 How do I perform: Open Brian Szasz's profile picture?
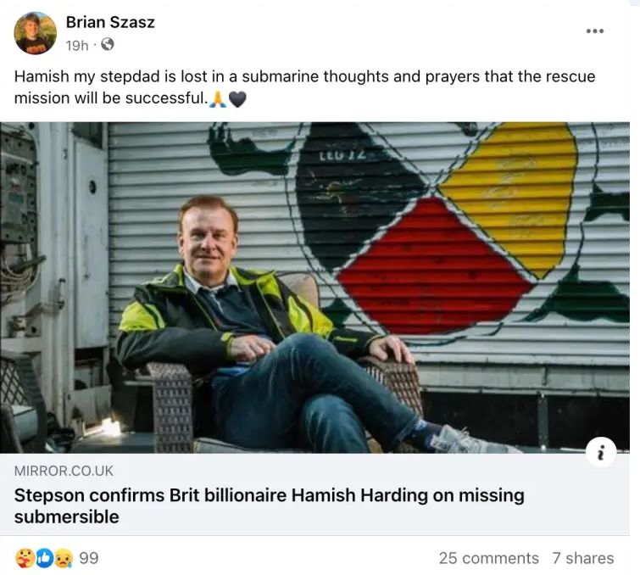pos(35,33)
